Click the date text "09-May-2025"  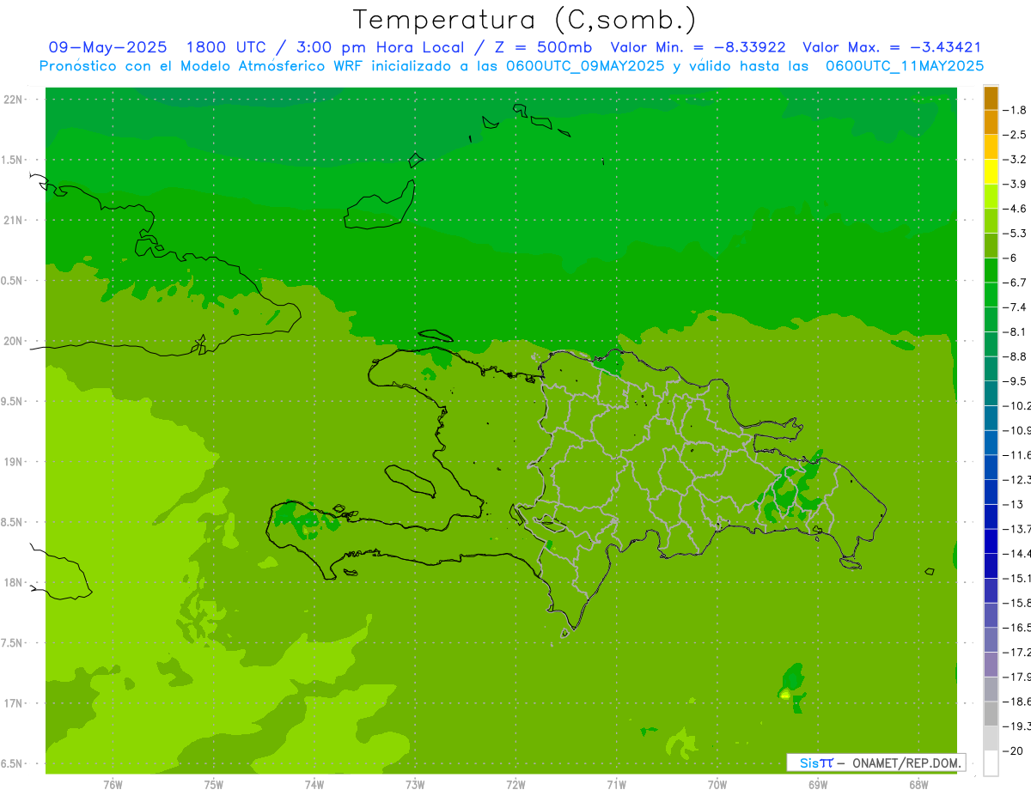[107, 47]
